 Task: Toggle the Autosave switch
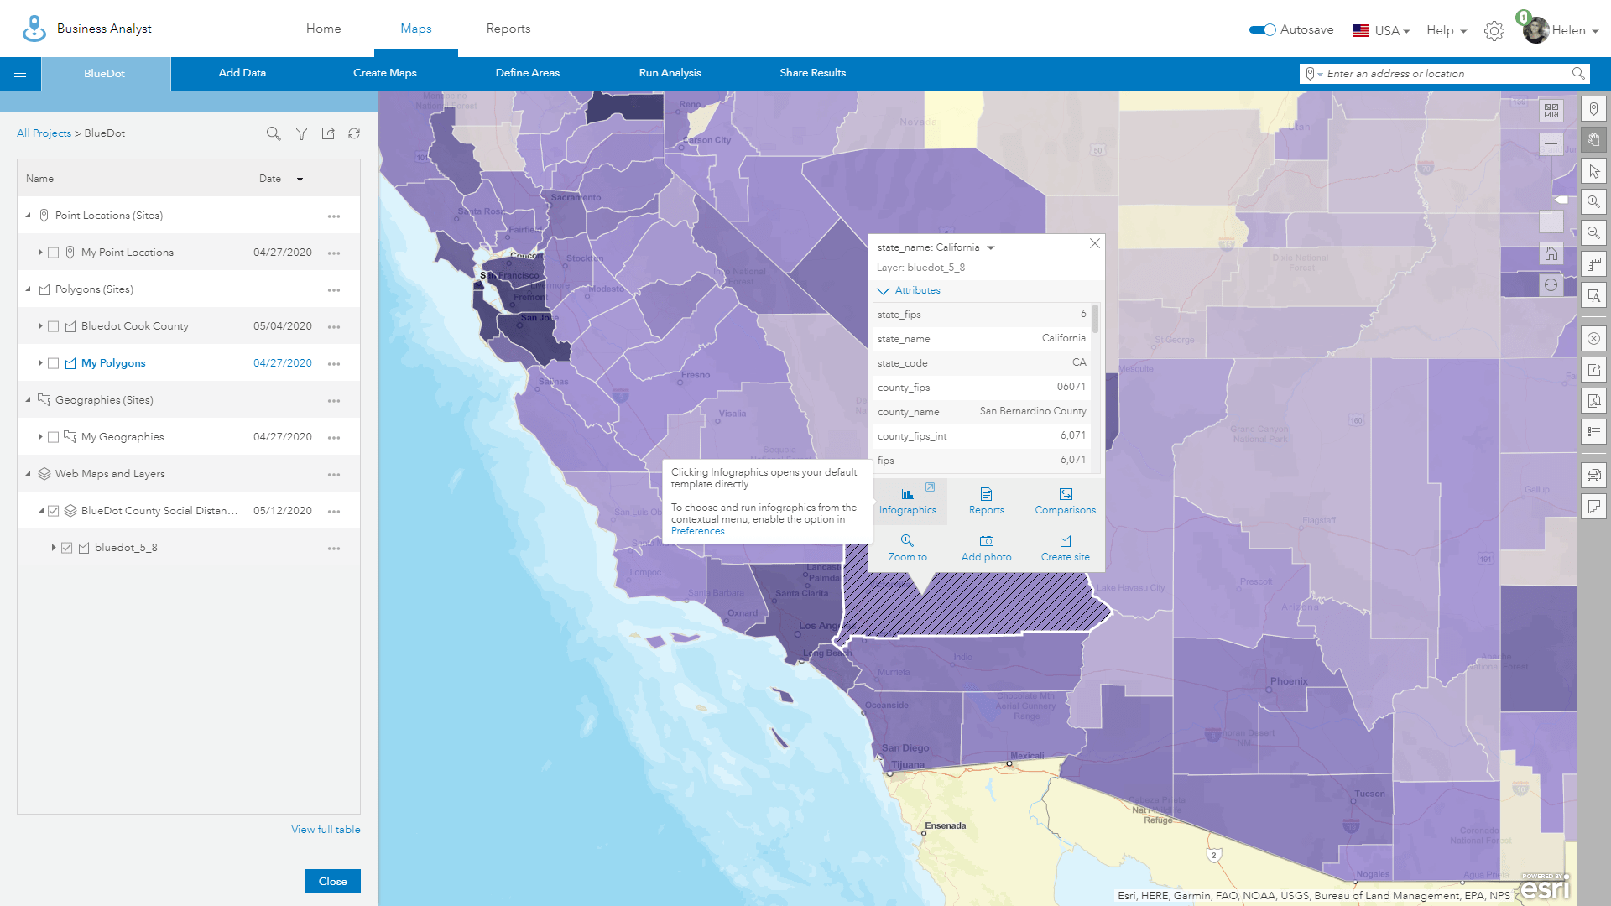pyautogui.click(x=1261, y=30)
